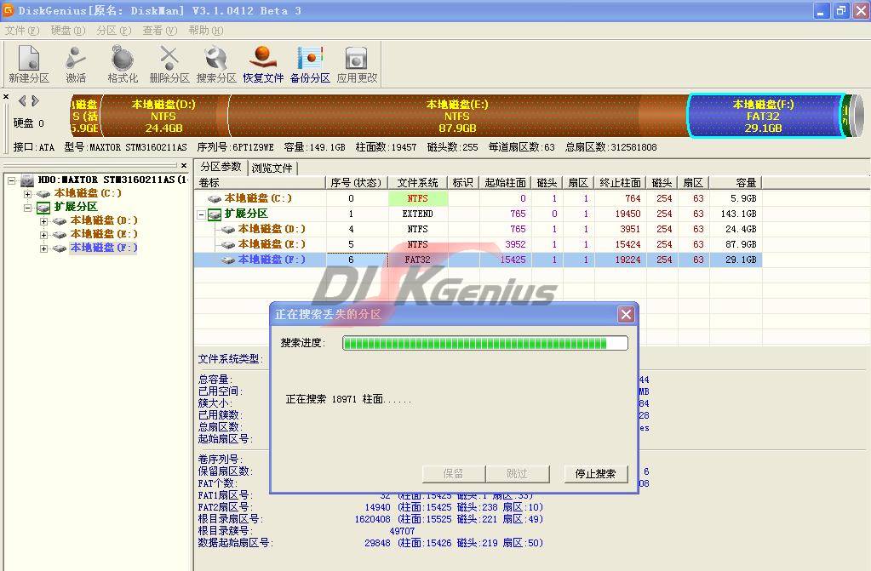Collapse the HD0 MAXTOR tree node

12,180
